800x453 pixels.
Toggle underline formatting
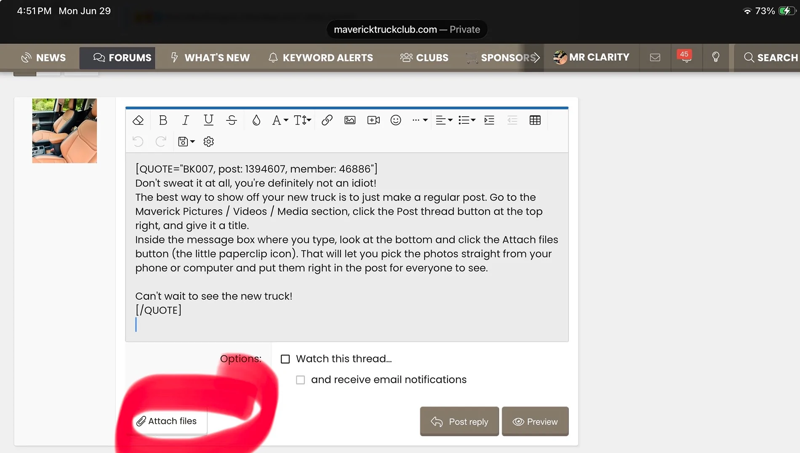pyautogui.click(x=208, y=120)
